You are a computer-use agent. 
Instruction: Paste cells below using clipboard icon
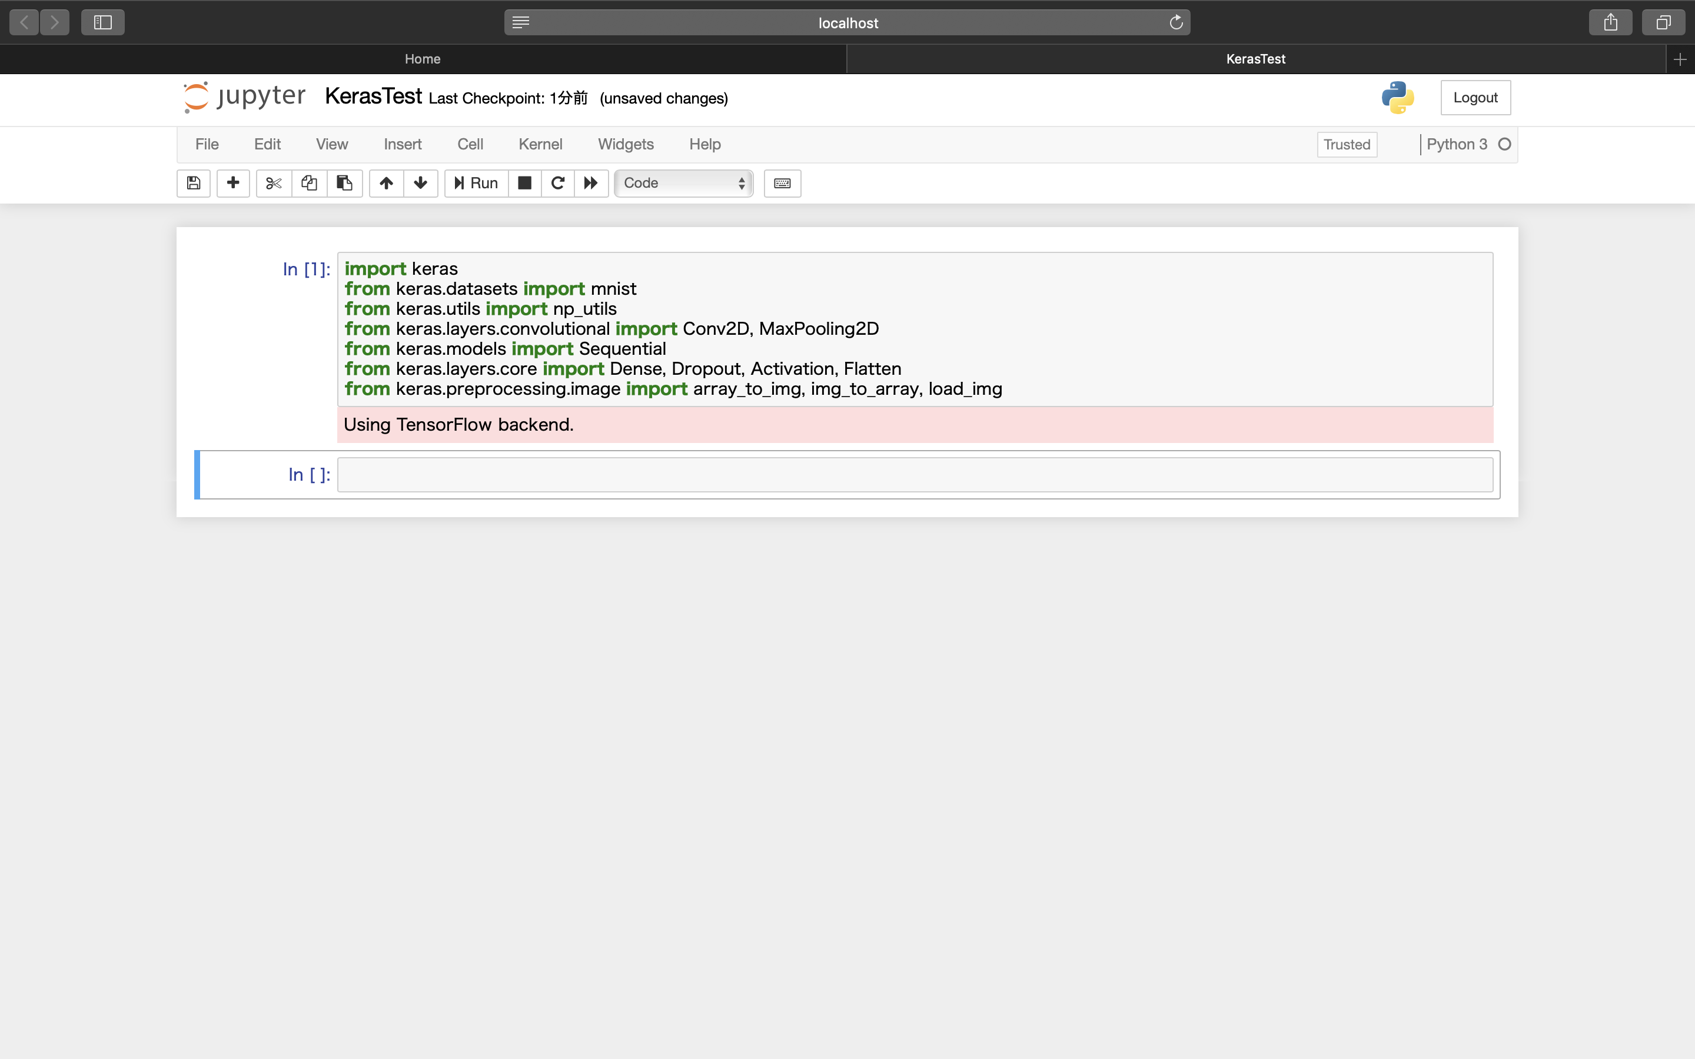(x=345, y=183)
